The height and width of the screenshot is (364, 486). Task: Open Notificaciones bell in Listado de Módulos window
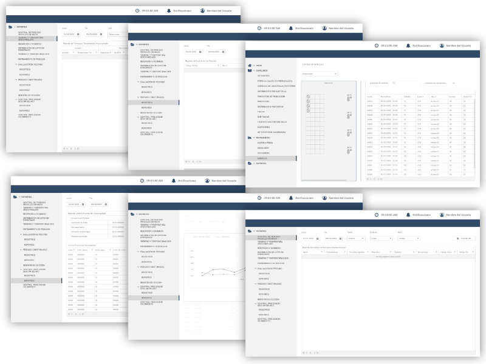tap(408, 45)
